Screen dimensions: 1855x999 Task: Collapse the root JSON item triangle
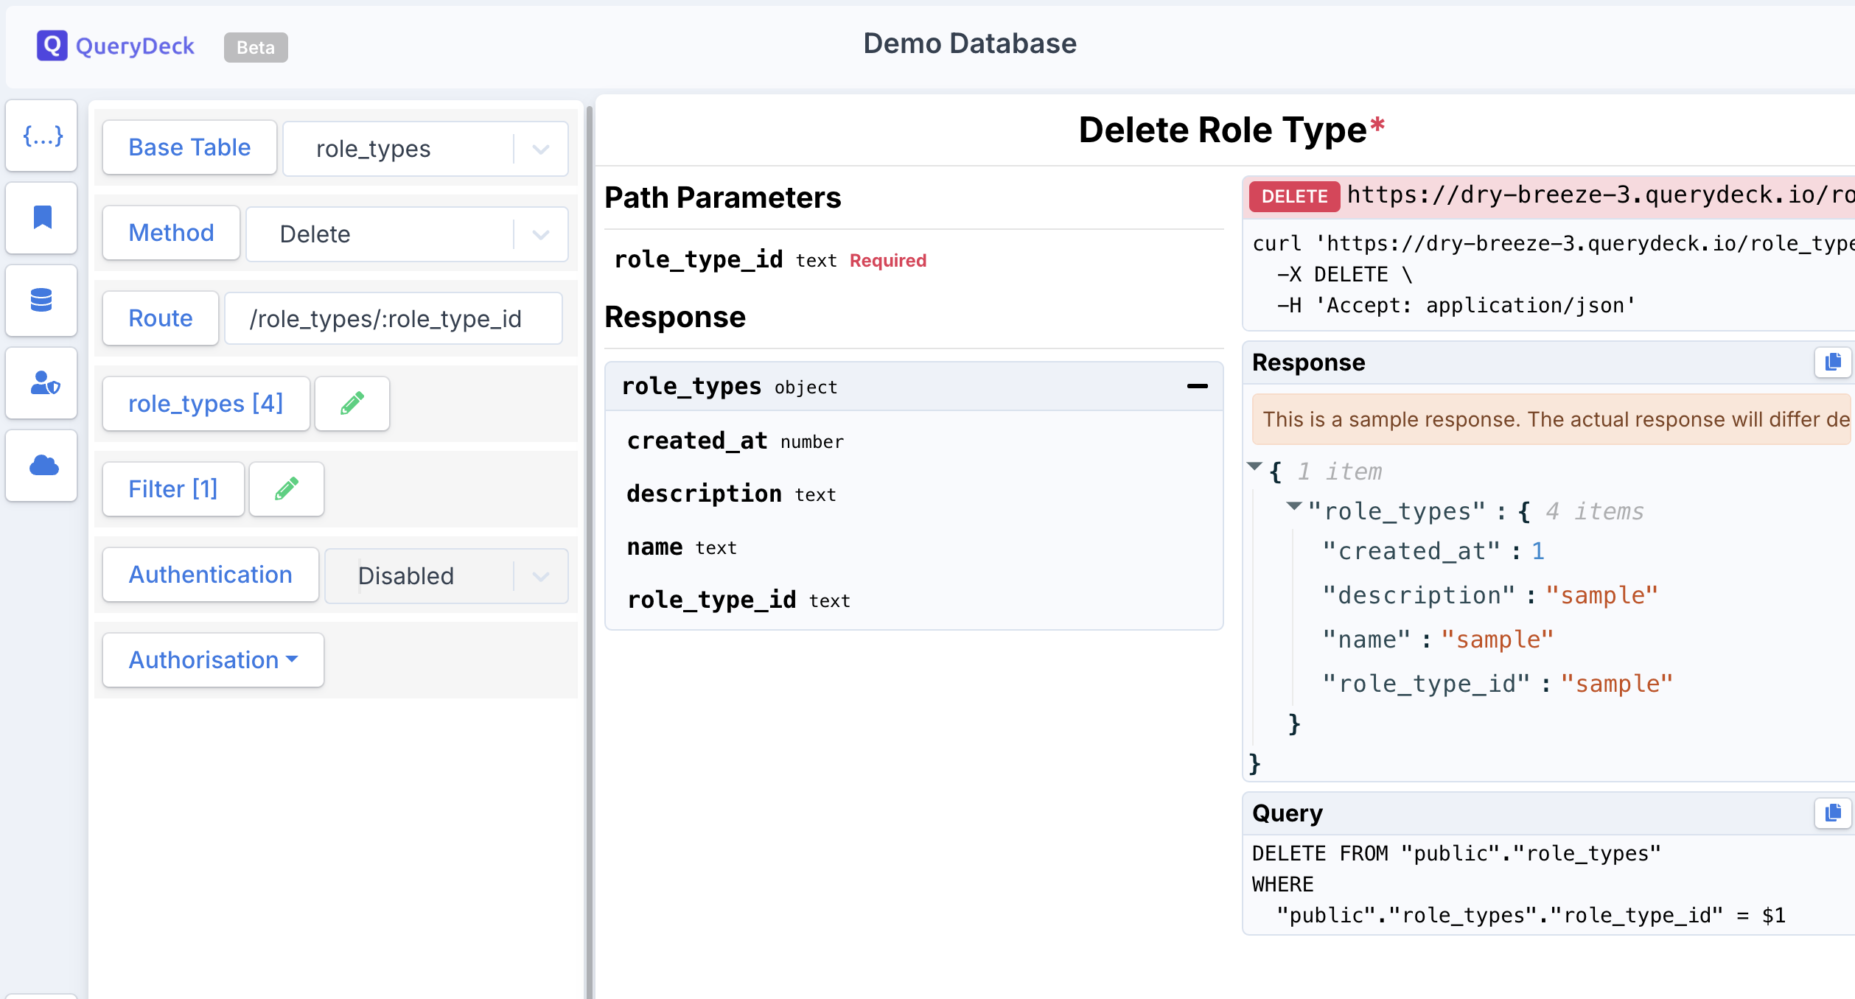pos(1254,466)
